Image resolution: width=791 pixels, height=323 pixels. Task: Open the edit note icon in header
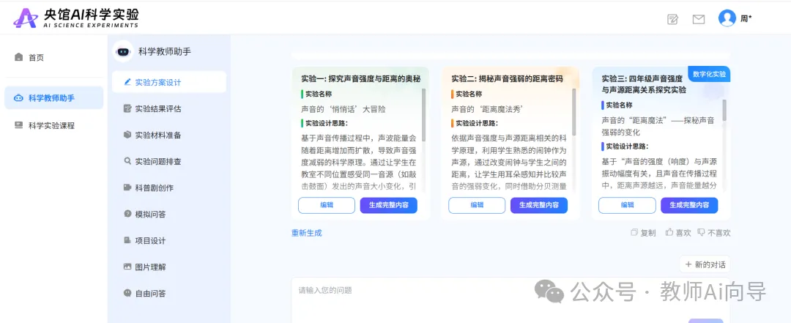672,19
